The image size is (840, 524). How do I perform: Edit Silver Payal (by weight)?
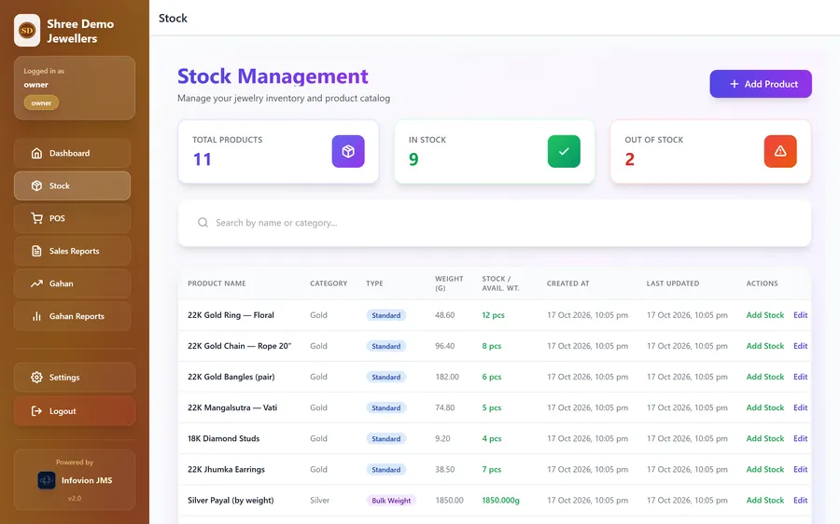point(801,501)
